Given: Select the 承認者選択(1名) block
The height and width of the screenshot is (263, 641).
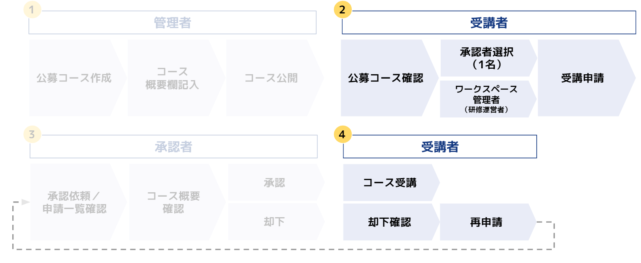Looking at the screenshot, I should click(x=488, y=58).
